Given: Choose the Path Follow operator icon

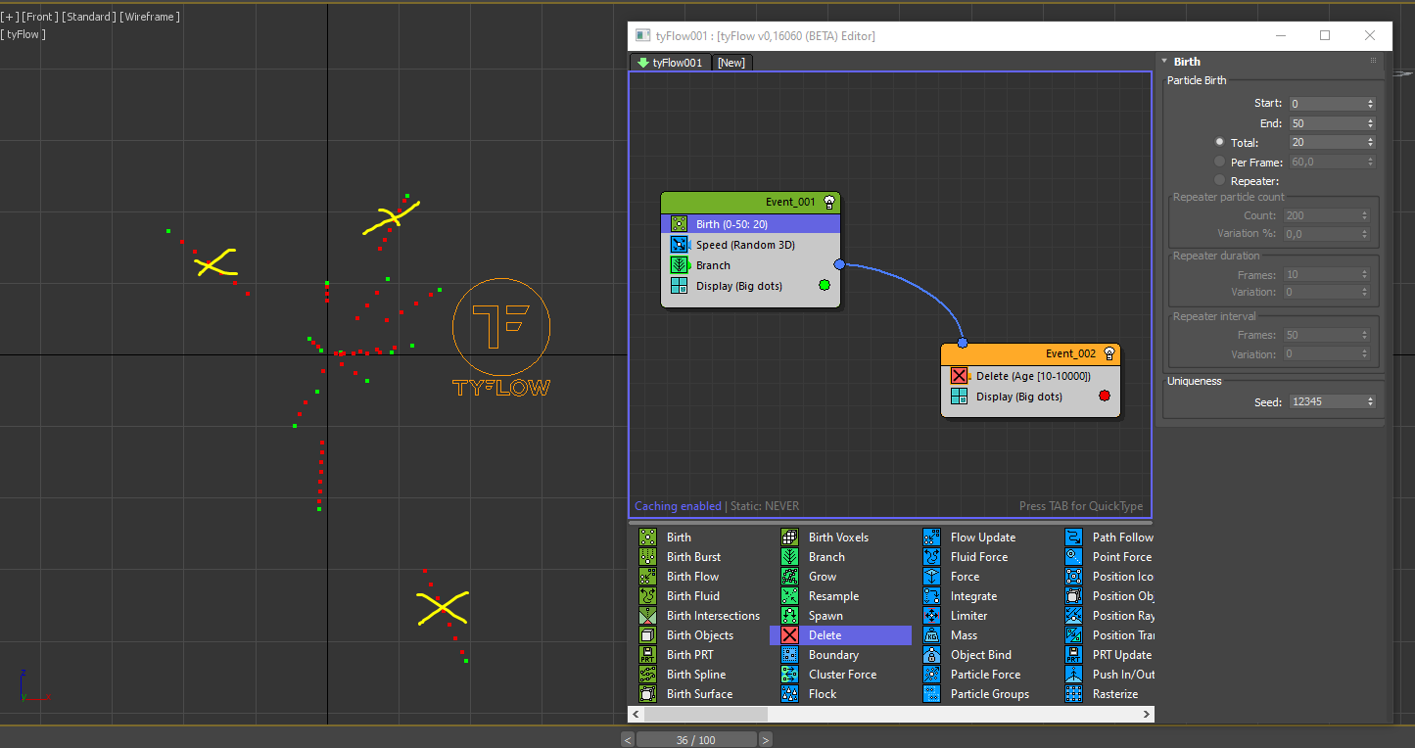Looking at the screenshot, I should pos(1073,538).
